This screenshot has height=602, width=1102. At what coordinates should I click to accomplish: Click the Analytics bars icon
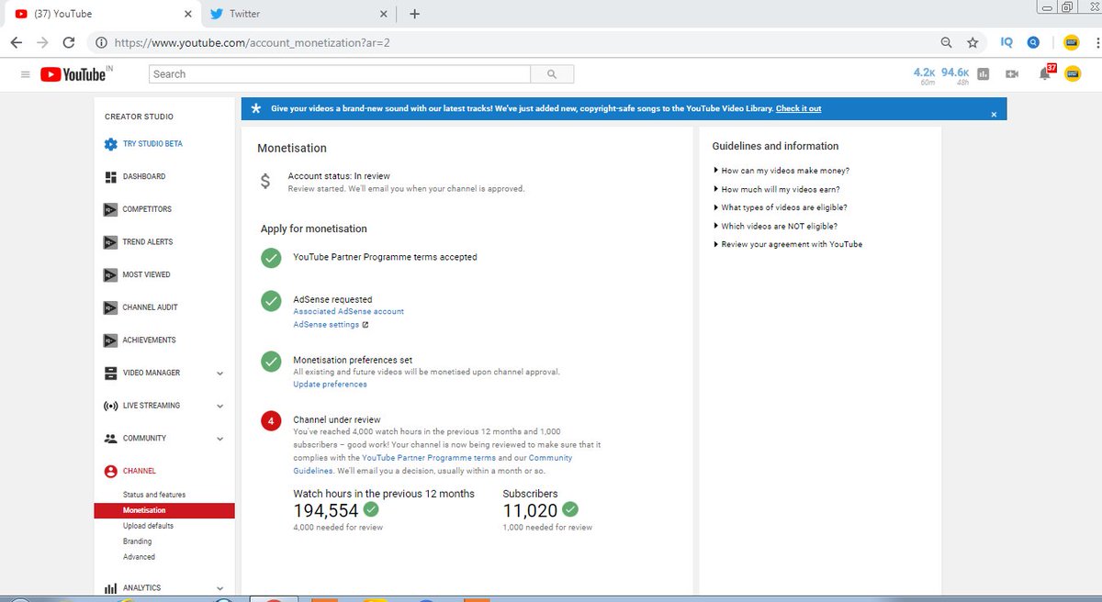111,588
